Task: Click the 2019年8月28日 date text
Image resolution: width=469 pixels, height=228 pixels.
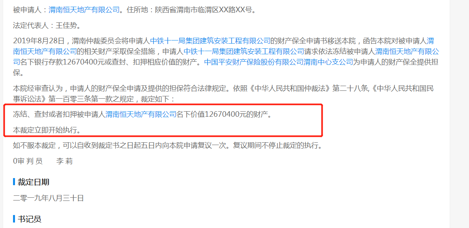Action: 38,40
